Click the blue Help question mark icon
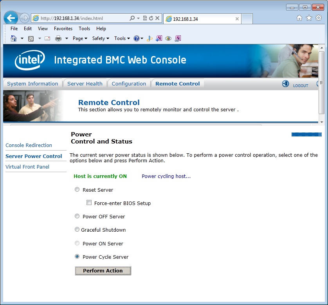 [136, 38]
